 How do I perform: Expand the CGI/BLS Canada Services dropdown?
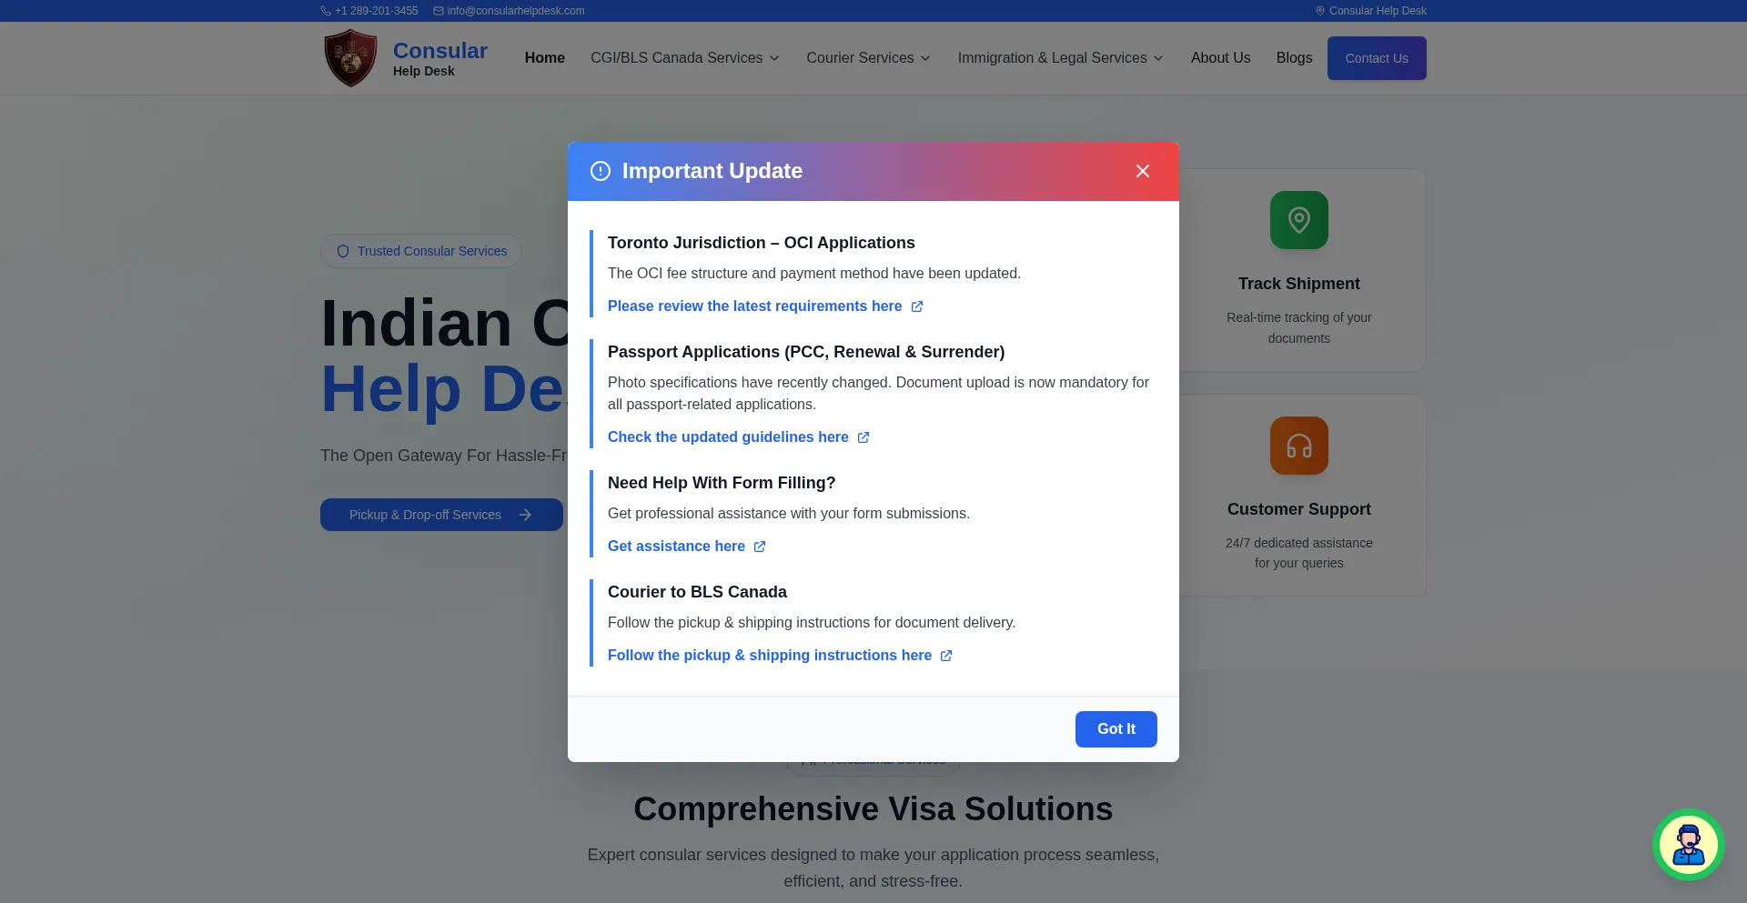[685, 58]
